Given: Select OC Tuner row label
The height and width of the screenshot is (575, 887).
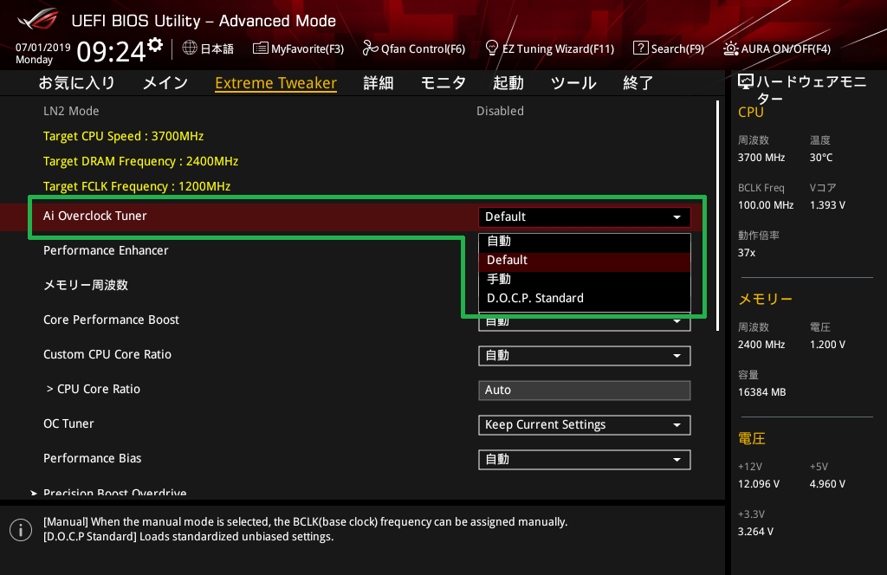Looking at the screenshot, I should point(68,424).
